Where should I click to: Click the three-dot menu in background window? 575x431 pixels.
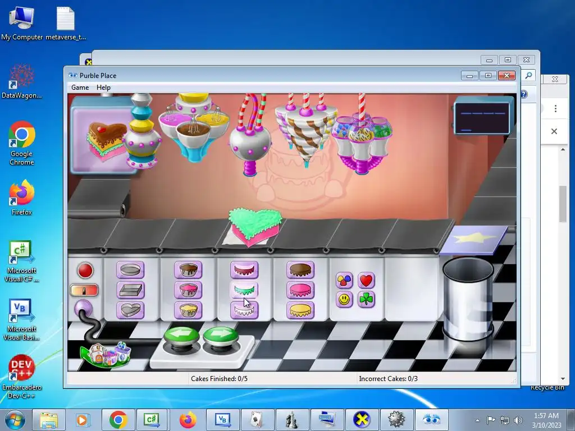[x=555, y=108]
